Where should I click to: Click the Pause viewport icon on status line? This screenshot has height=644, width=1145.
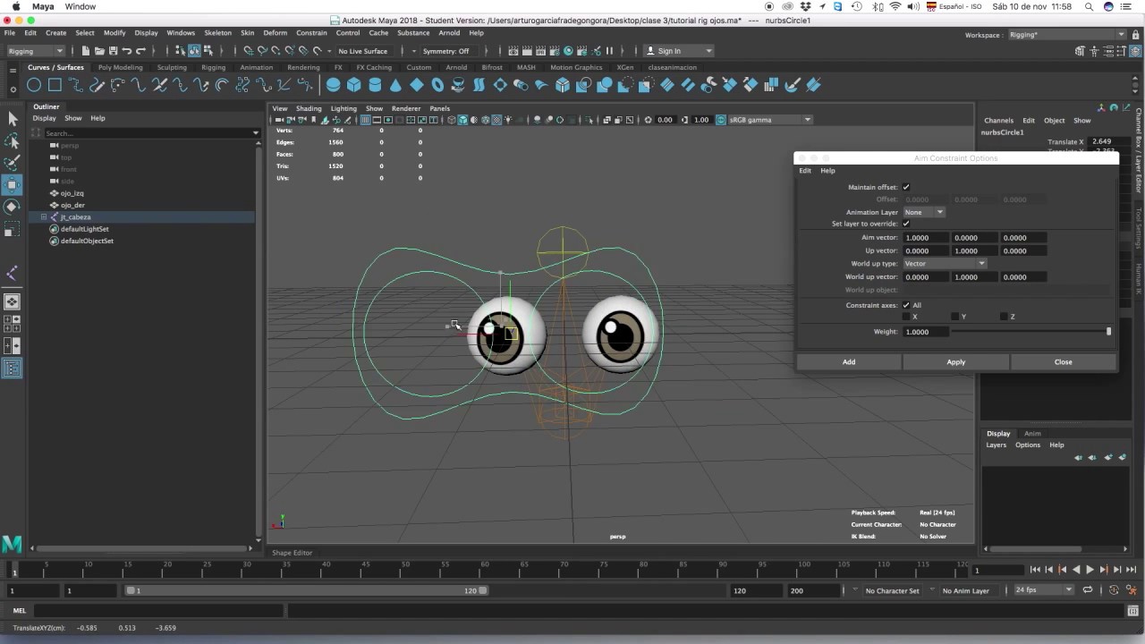pos(610,51)
